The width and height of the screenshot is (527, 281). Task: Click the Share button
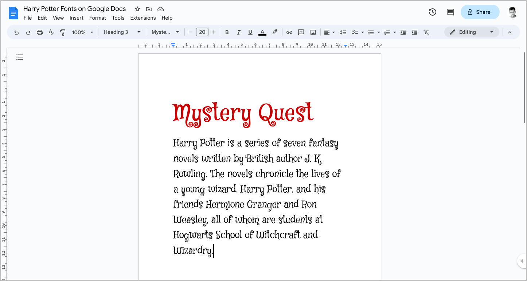point(480,12)
